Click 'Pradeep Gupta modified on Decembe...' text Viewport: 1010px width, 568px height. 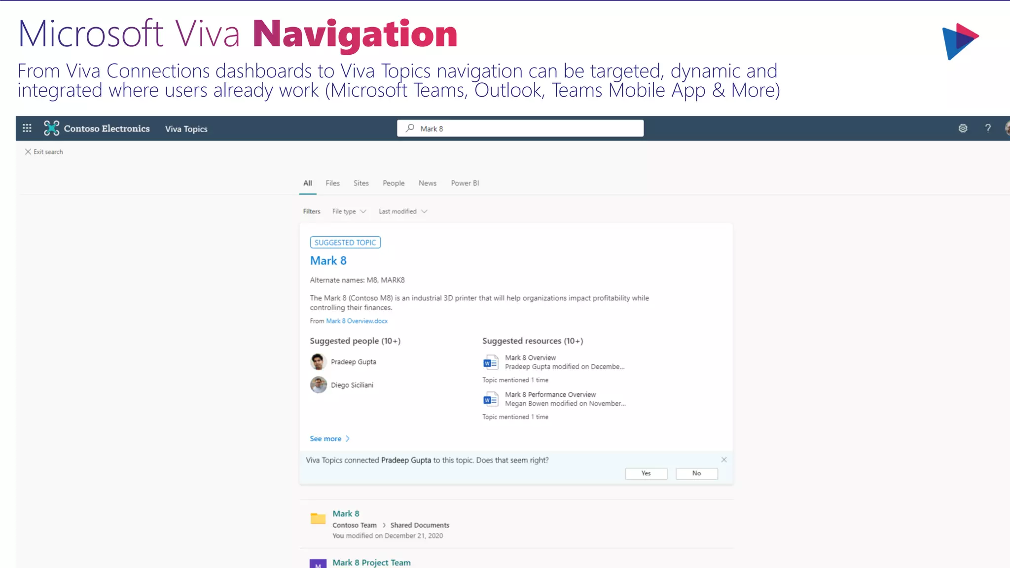565,366
